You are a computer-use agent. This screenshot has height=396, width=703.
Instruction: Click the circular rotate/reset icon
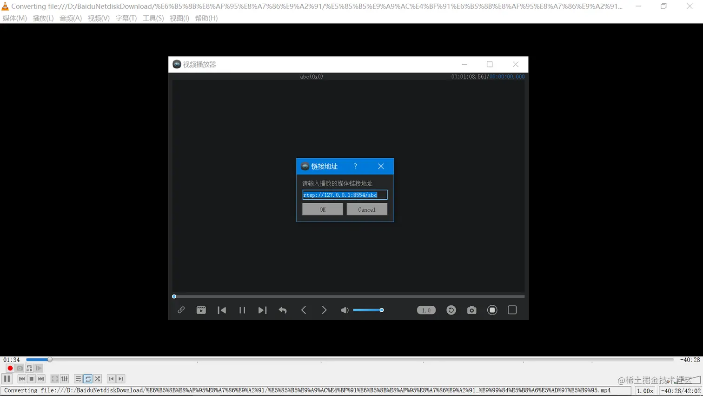451,310
